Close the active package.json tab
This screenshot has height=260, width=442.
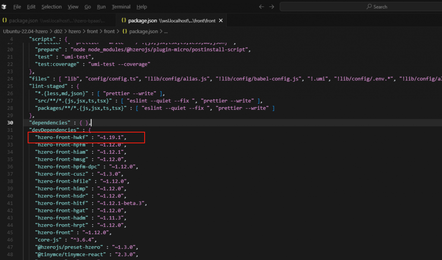[221, 21]
